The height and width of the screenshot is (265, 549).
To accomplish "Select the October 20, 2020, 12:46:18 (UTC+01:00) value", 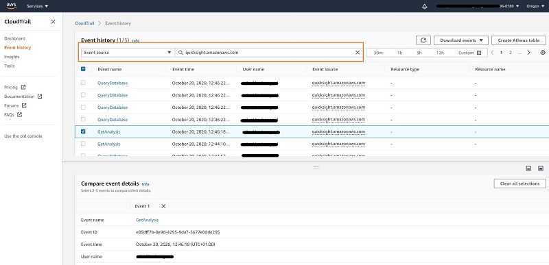I will pyautogui.click(x=176, y=244).
